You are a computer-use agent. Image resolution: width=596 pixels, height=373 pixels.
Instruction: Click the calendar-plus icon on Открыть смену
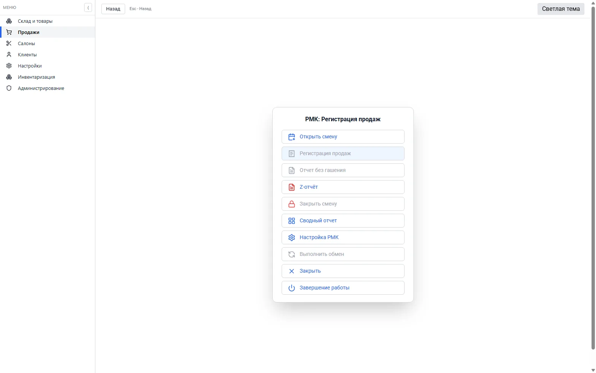(x=292, y=137)
